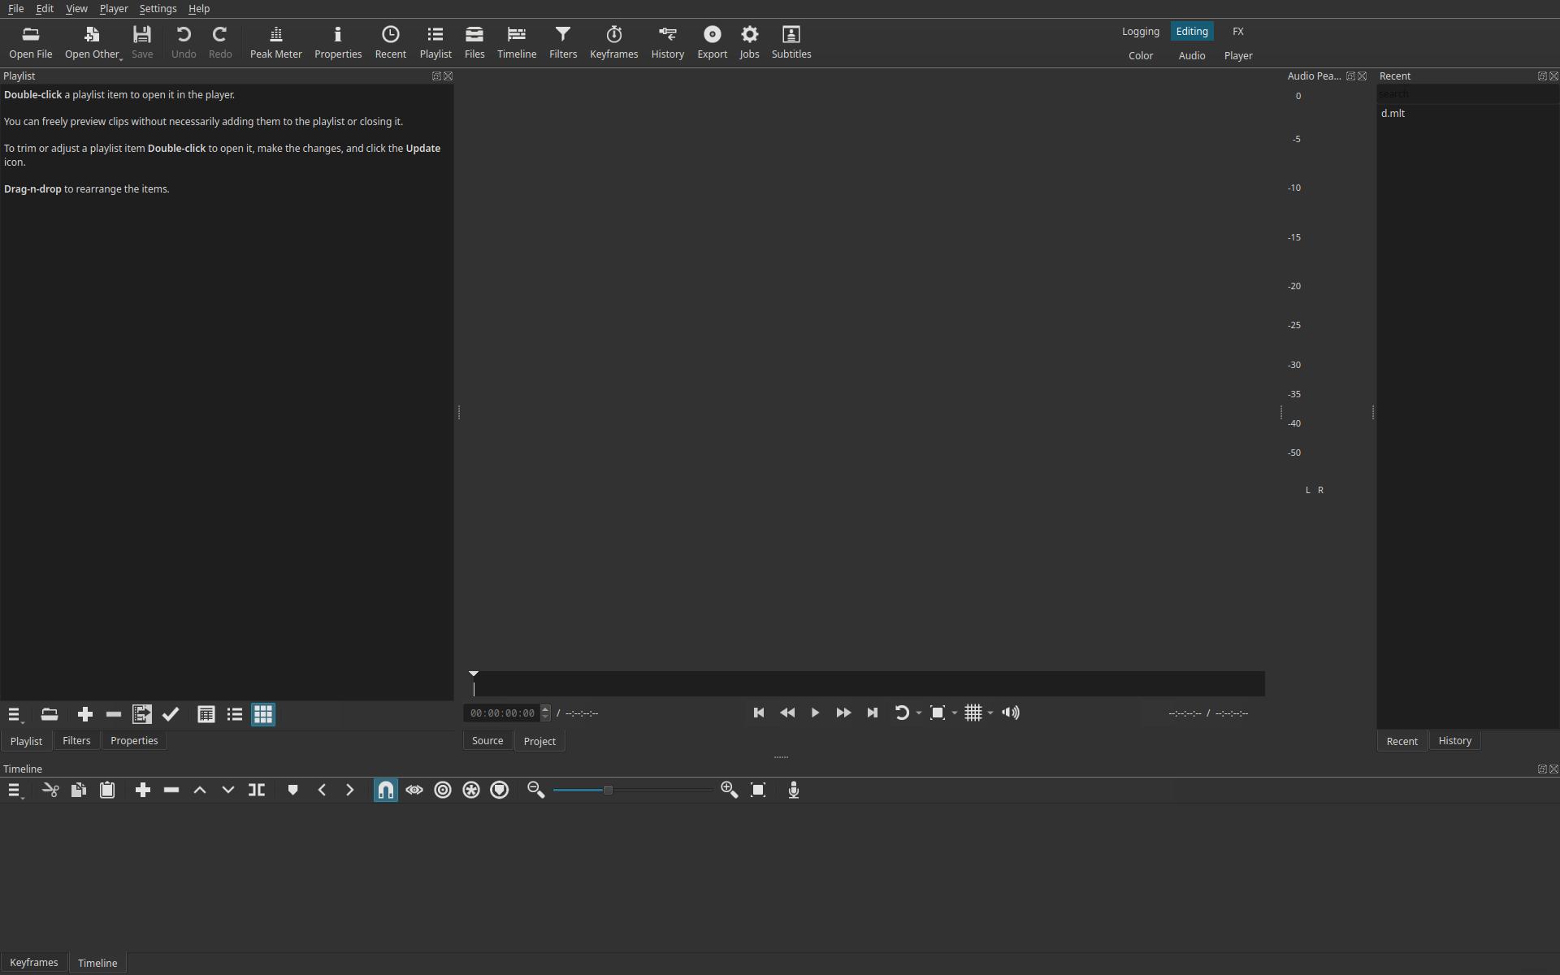Select the FX layout button

(x=1237, y=32)
